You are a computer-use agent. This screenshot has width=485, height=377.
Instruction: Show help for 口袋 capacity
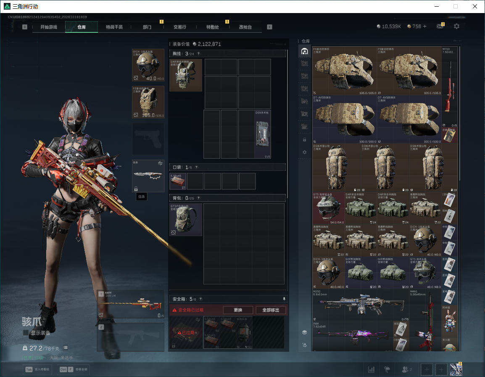point(196,167)
